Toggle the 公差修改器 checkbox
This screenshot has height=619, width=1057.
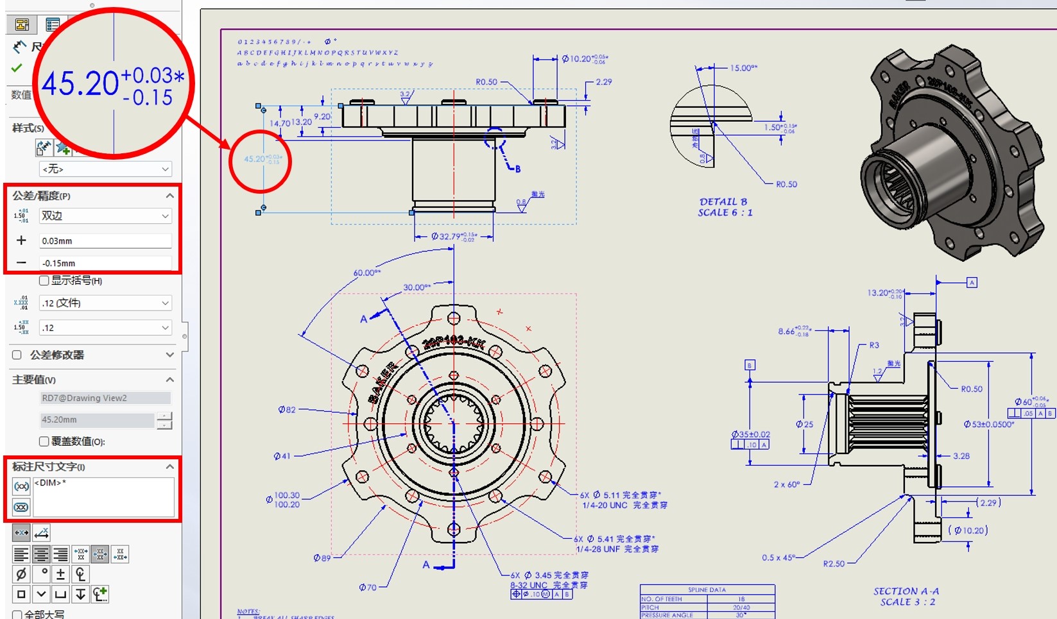[17, 355]
